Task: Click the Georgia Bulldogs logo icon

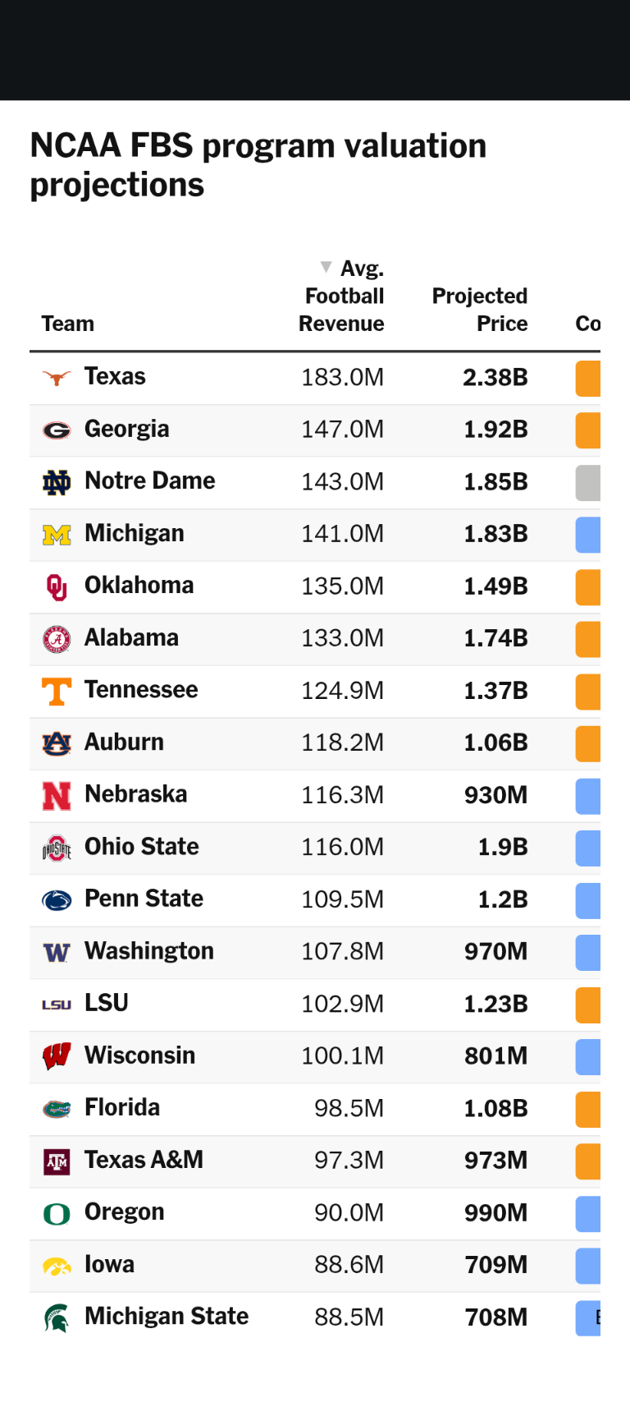Action: pos(57,430)
